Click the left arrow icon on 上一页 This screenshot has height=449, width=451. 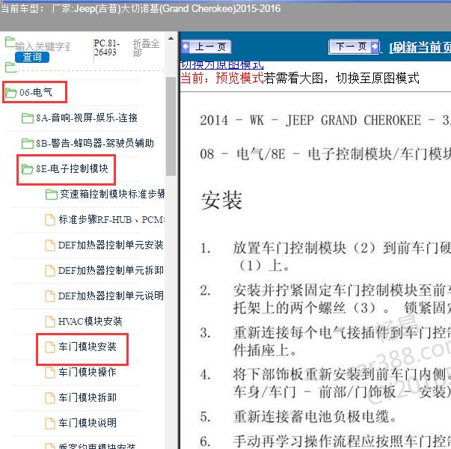point(185,46)
